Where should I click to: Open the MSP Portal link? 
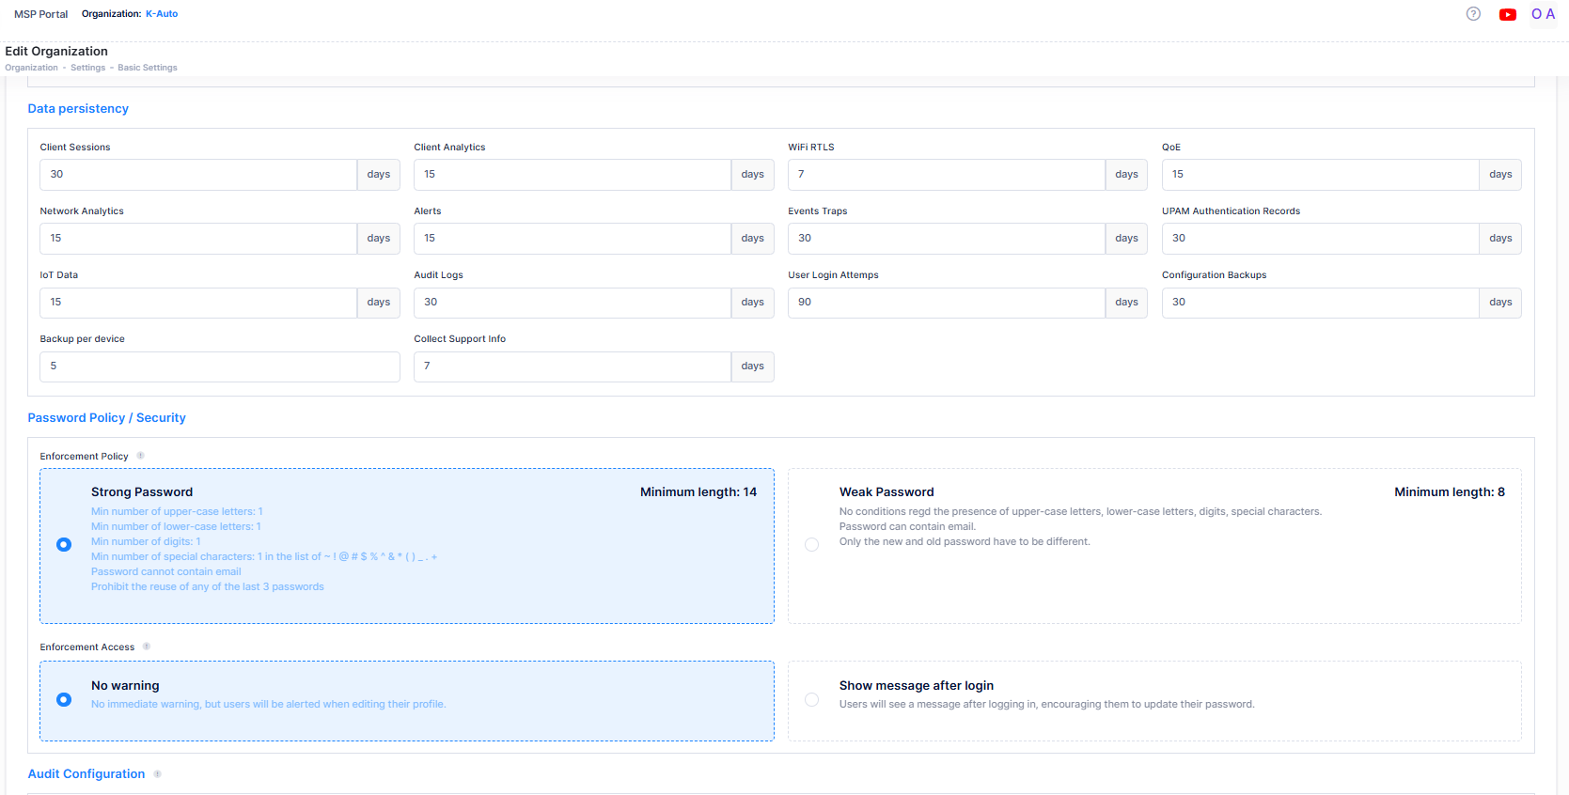(x=40, y=14)
